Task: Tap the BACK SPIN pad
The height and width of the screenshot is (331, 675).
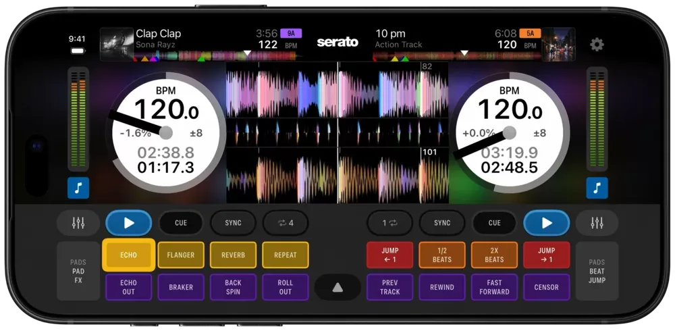Action: click(233, 287)
